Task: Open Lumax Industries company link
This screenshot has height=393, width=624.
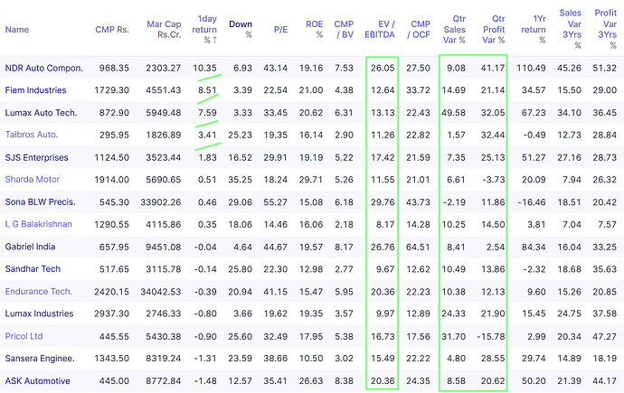Action: tap(40, 313)
